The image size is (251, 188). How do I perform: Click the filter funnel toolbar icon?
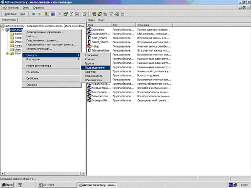coord(111,14)
